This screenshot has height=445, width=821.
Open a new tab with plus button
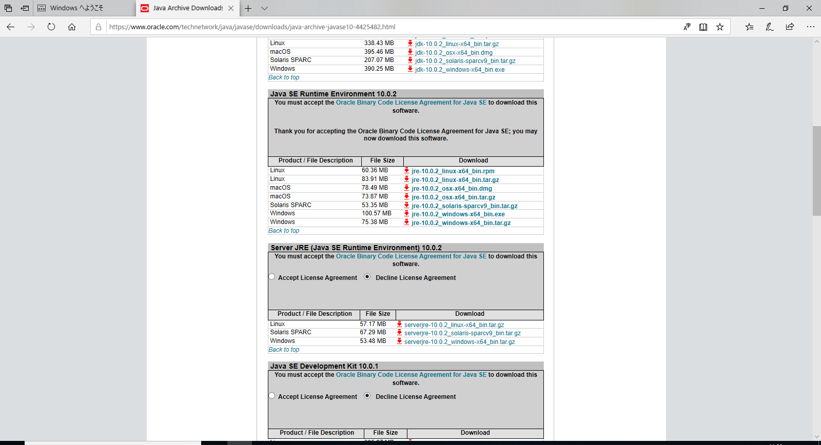tap(248, 8)
